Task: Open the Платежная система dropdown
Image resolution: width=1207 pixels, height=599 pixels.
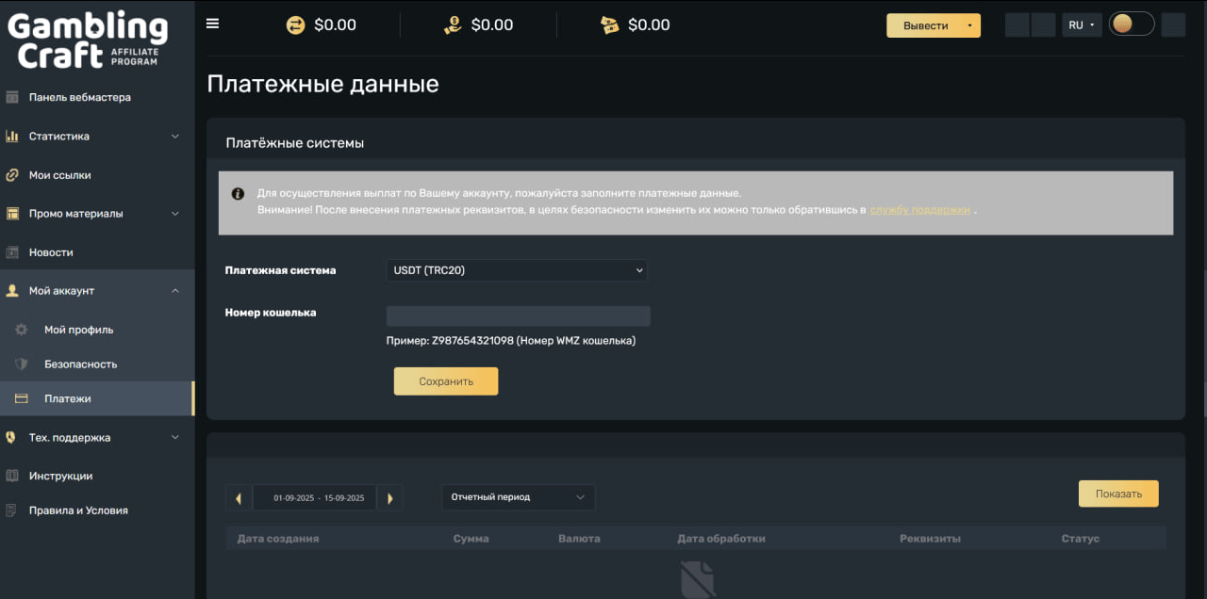Action: pos(517,270)
